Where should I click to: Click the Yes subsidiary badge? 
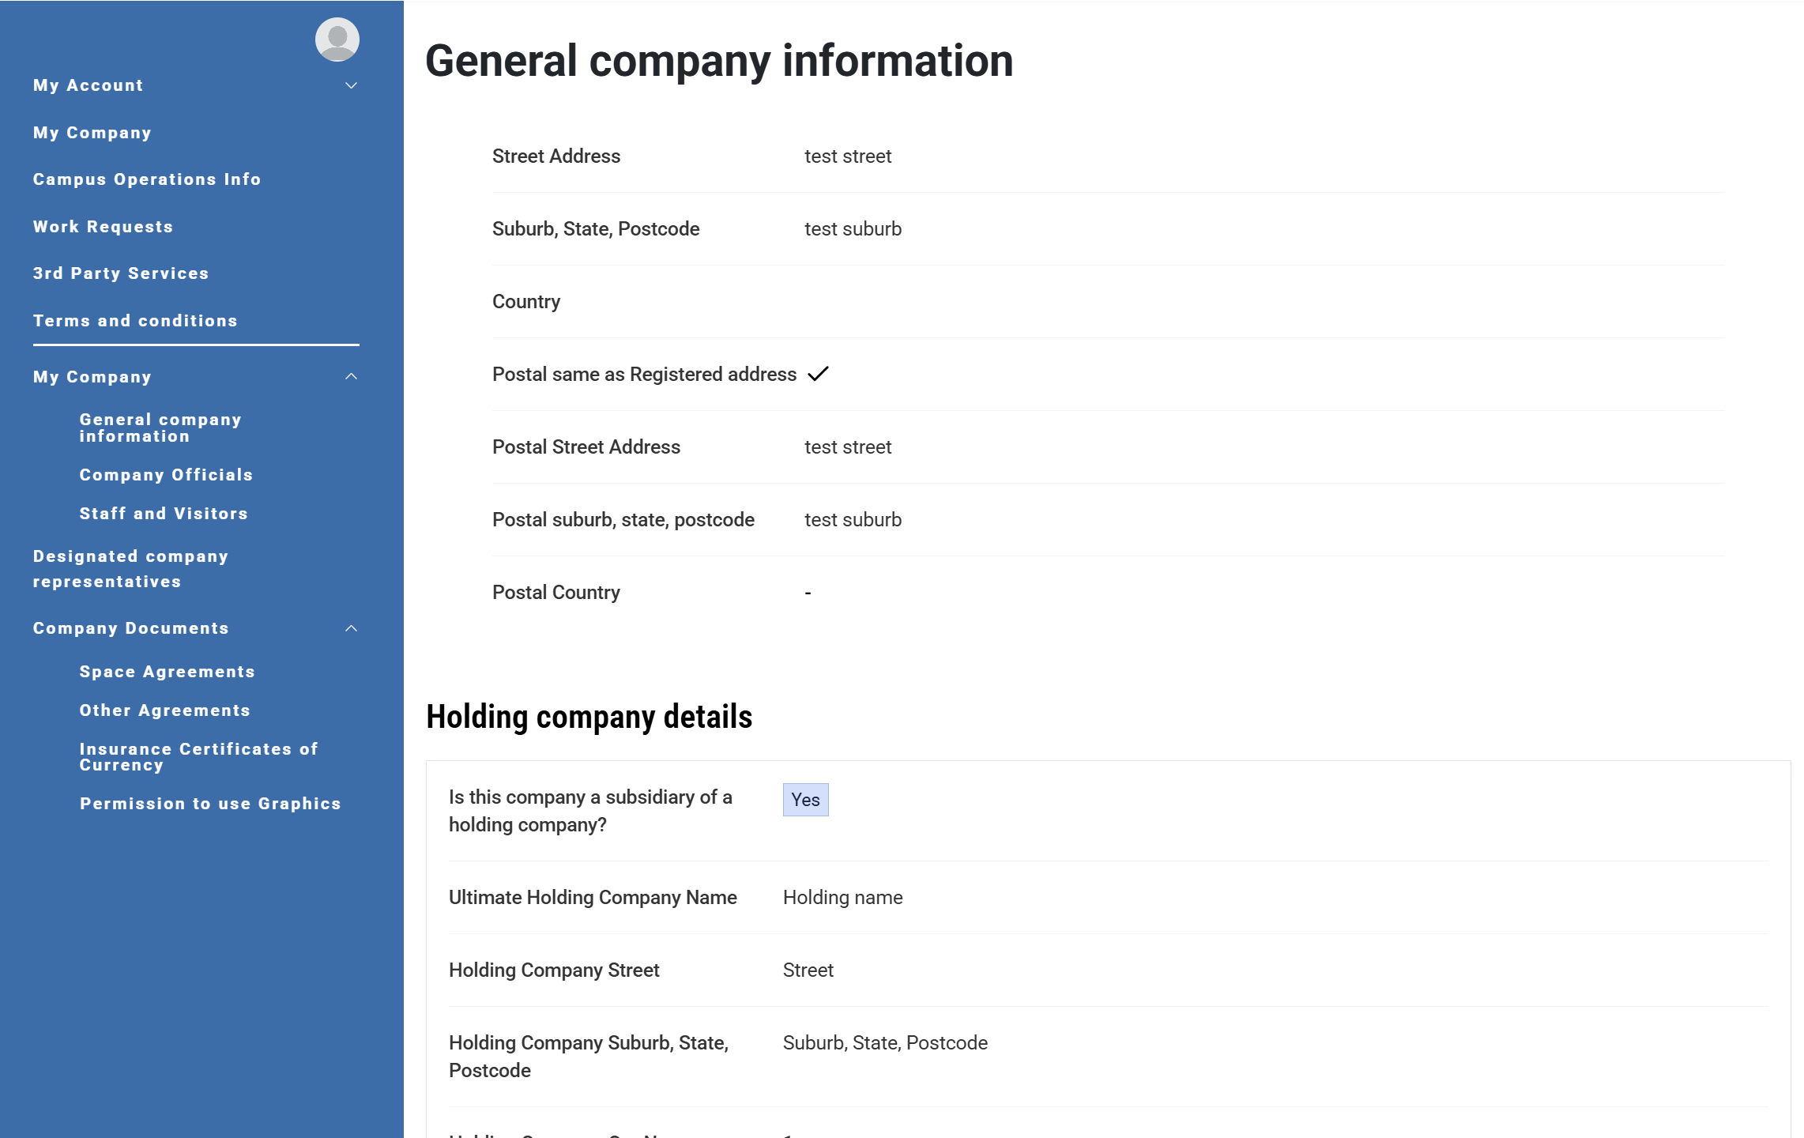point(805,800)
